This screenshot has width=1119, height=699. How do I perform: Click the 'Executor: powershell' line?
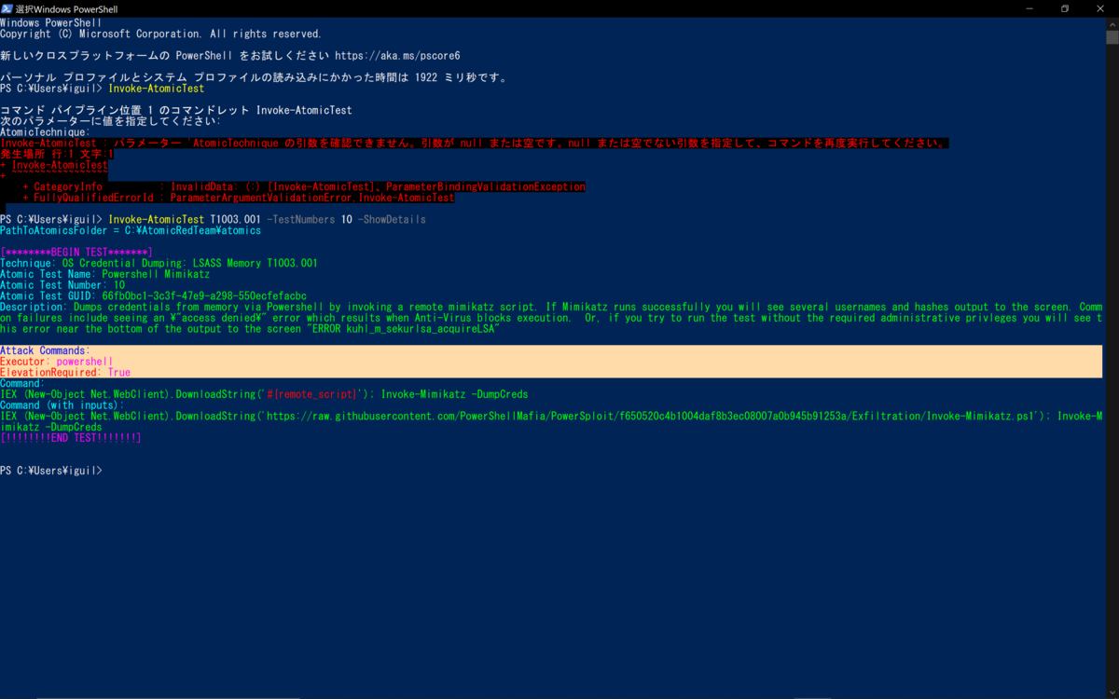57,362
